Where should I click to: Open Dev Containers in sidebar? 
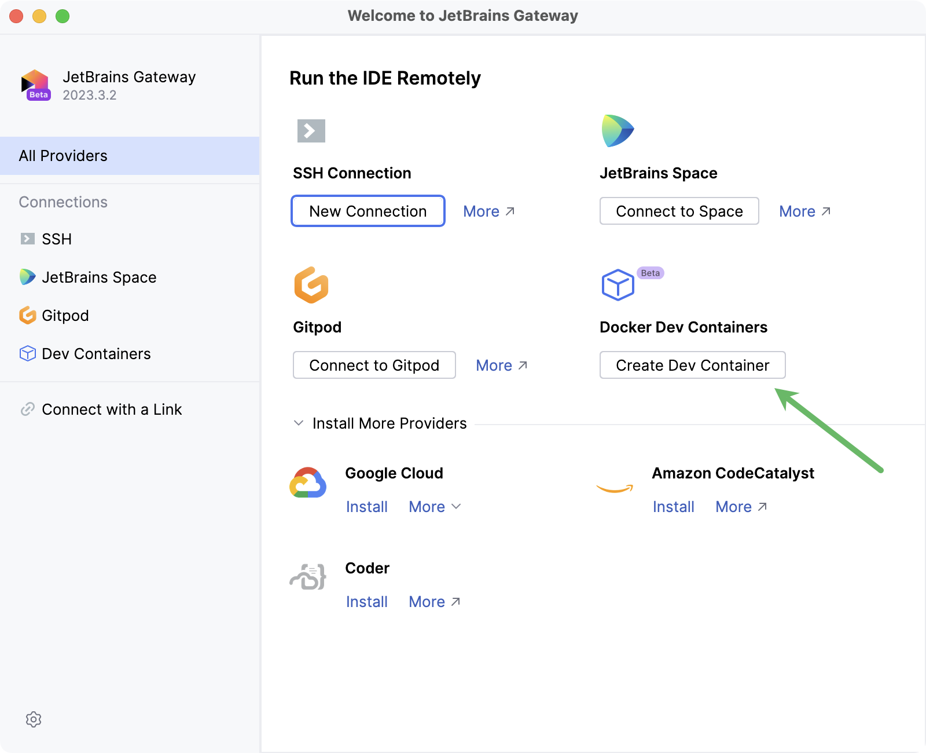(x=130, y=353)
